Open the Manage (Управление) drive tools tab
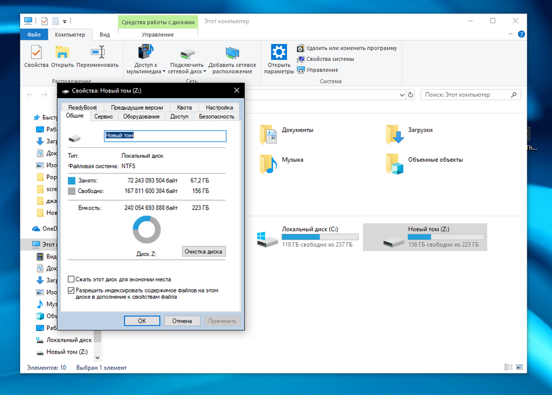 [158, 35]
